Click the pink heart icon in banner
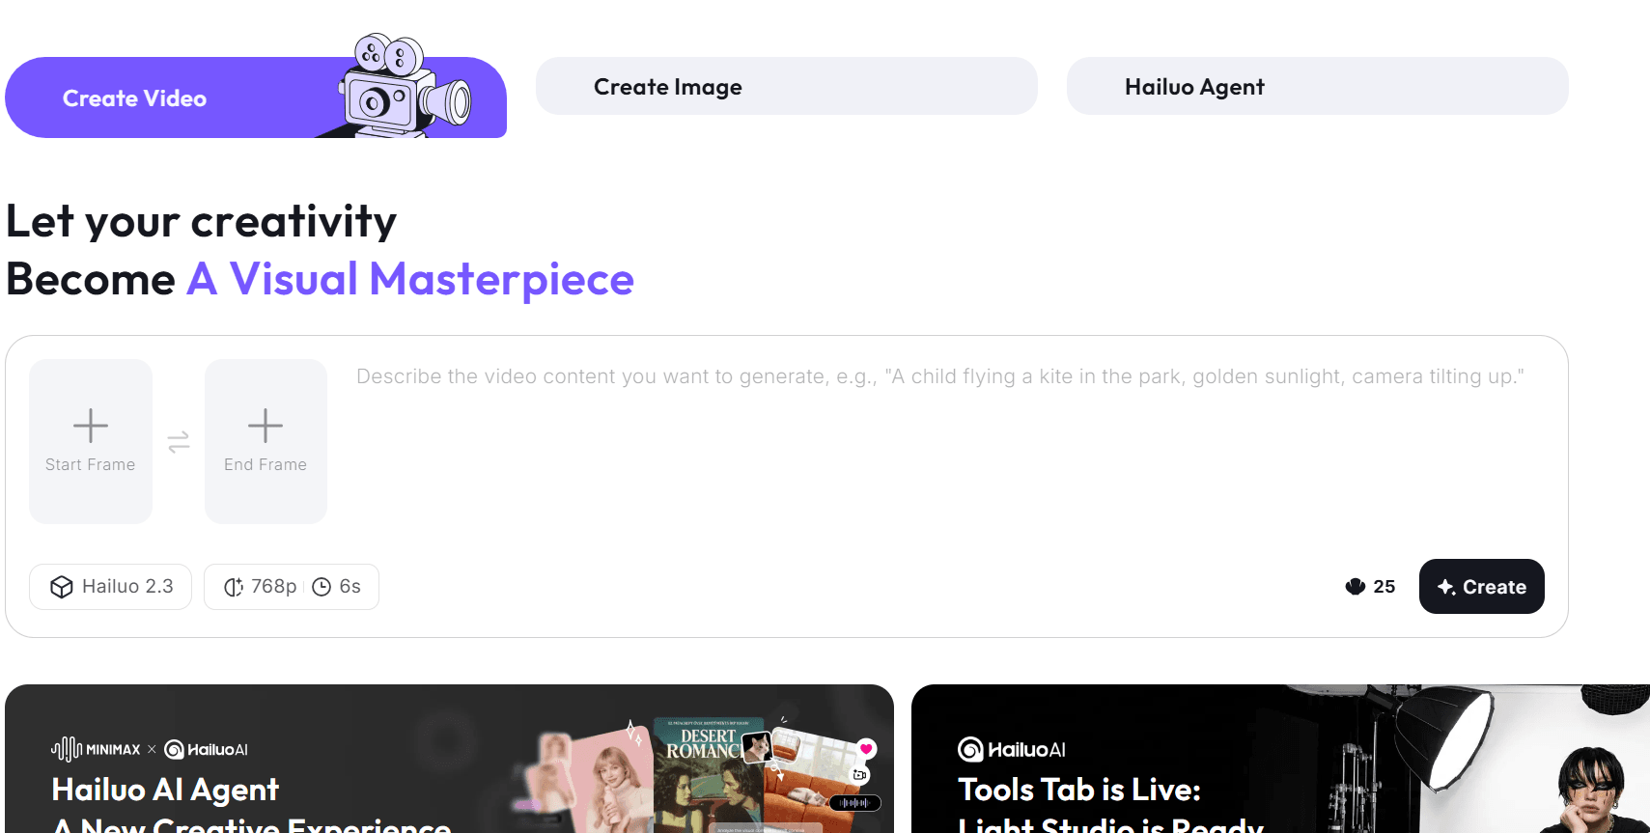Image resolution: width=1650 pixels, height=833 pixels. [866, 748]
